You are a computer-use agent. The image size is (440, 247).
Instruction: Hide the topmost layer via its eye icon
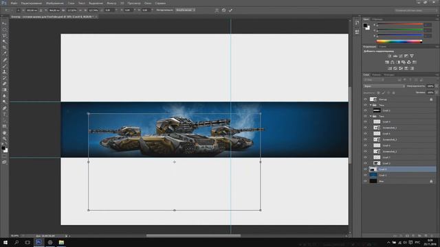[365, 99]
